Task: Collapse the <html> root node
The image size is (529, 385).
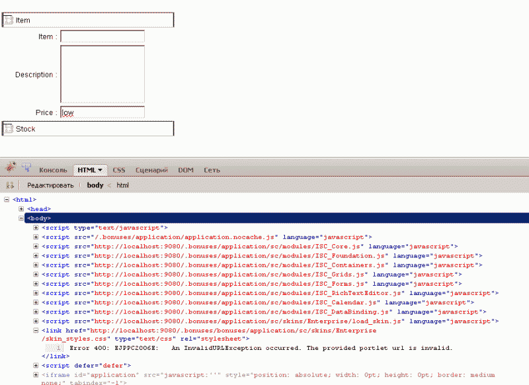Action: click(x=7, y=199)
